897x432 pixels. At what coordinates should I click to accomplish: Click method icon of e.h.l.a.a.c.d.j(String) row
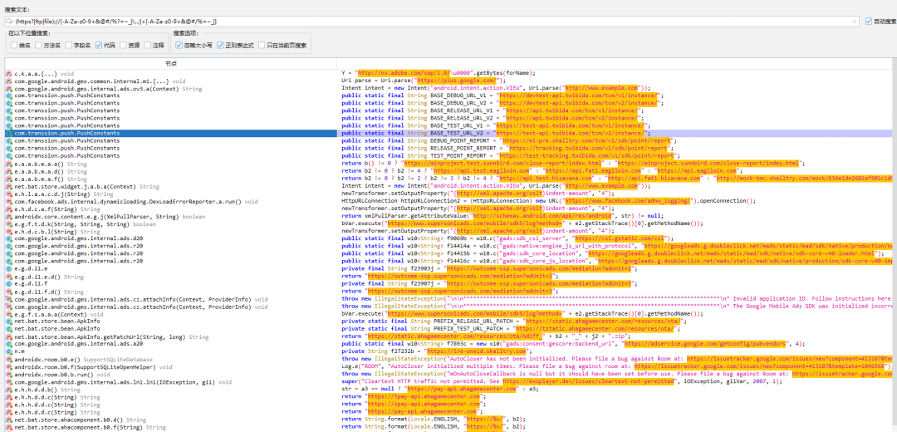[8, 194]
